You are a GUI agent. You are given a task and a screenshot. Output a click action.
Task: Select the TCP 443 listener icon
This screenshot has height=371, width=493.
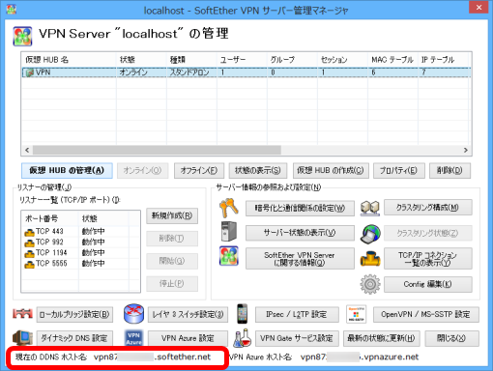(x=29, y=232)
